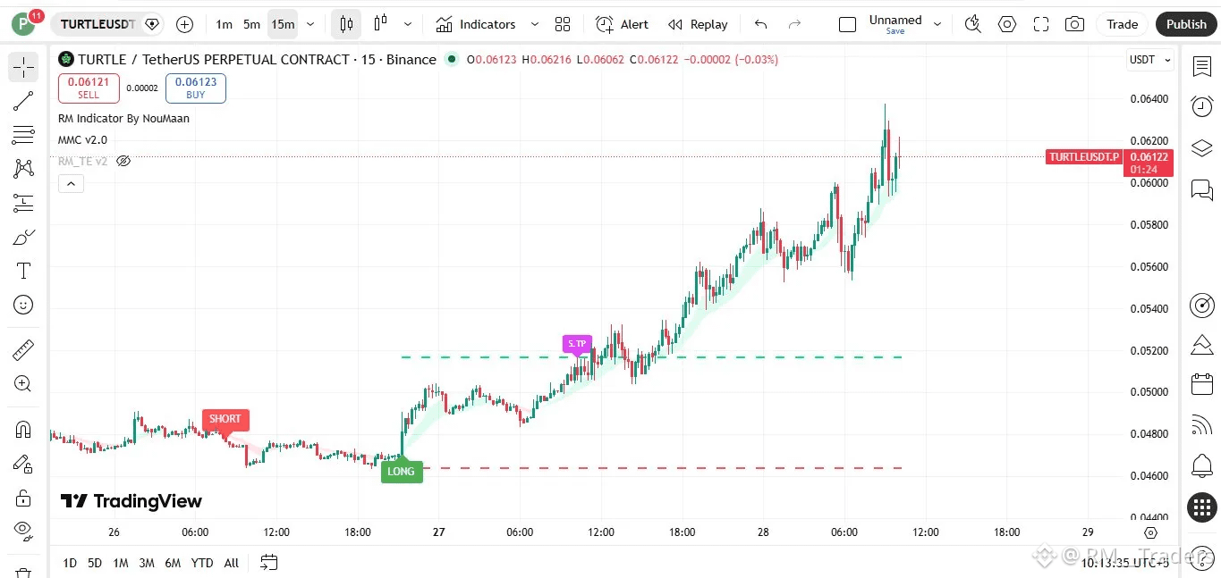The width and height of the screenshot is (1221, 578).
Task: Expand the chart style dropdown arrow
Action: click(408, 24)
